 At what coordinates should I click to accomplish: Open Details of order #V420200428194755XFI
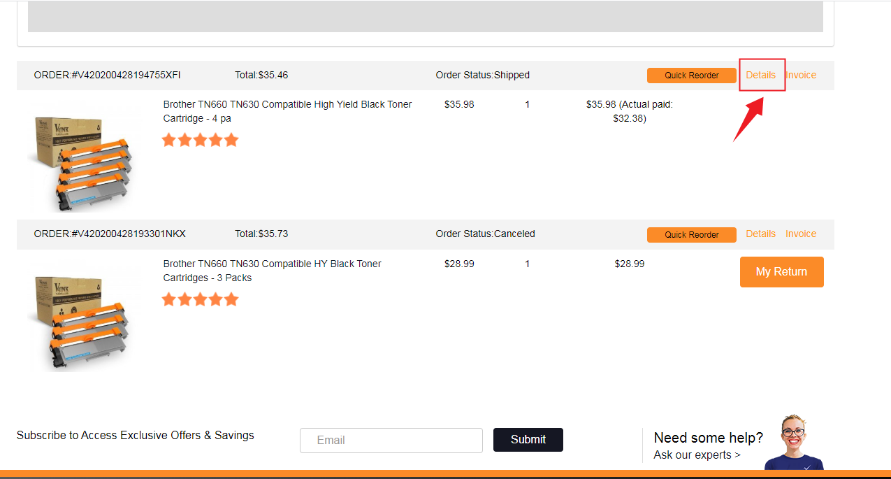coord(760,75)
